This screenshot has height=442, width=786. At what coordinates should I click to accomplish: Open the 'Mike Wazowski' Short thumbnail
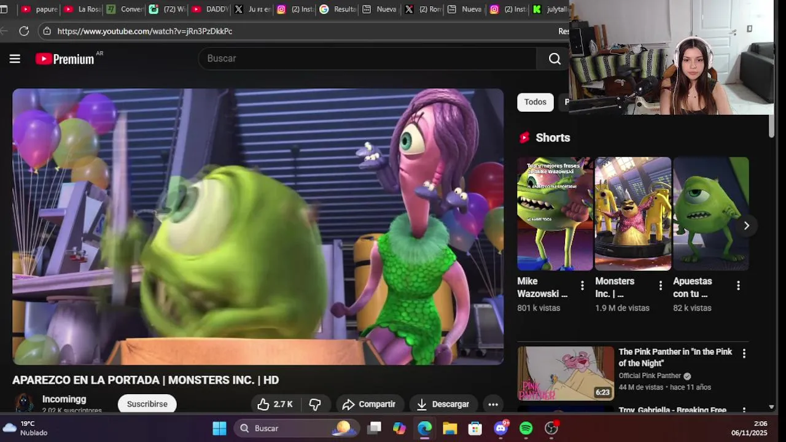pos(554,214)
